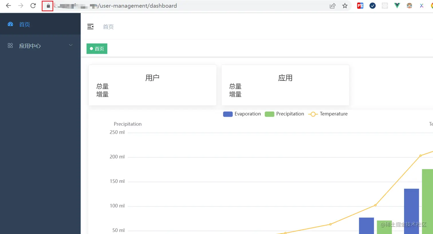
Task: Select the 150 ml axis label
Action: (x=117, y=181)
